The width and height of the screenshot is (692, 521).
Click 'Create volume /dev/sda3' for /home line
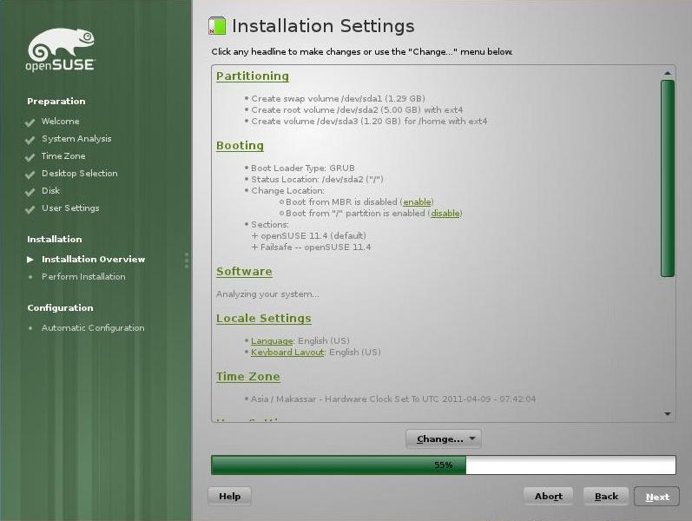click(x=369, y=122)
